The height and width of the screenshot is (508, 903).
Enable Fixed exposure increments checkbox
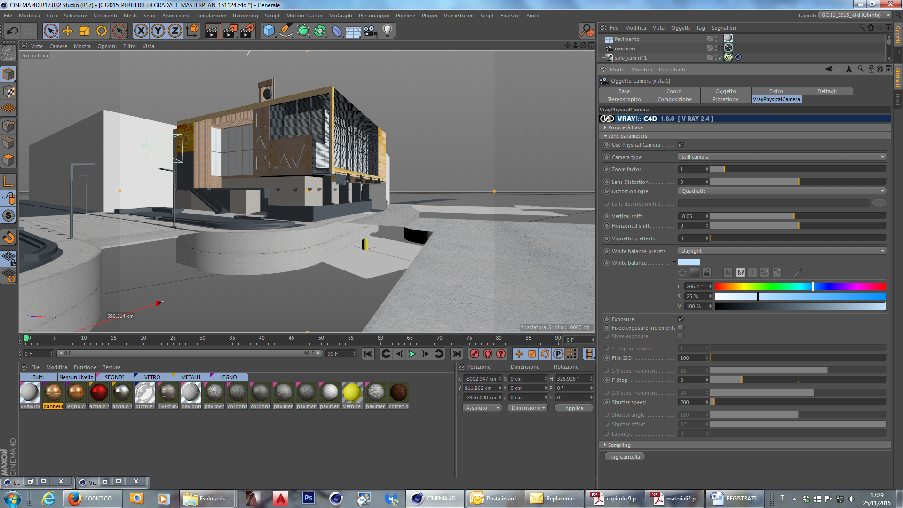tap(681, 328)
